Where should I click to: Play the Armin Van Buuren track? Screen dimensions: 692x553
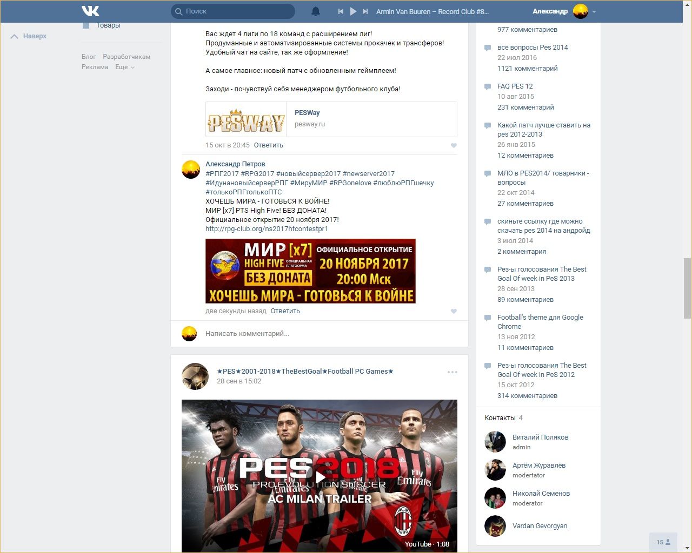353,11
